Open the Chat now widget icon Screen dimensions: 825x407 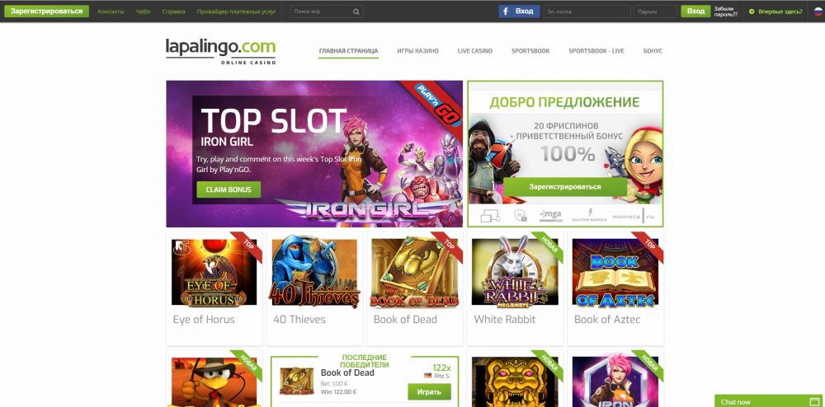813,402
